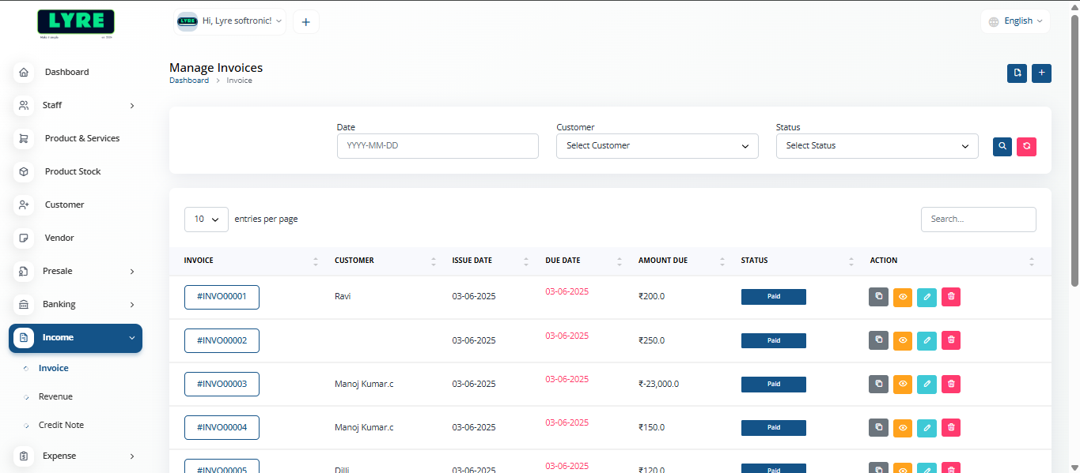Screen dimensions: 1080x473
Task: Expand the entries per page dropdown
Action: click(207, 220)
